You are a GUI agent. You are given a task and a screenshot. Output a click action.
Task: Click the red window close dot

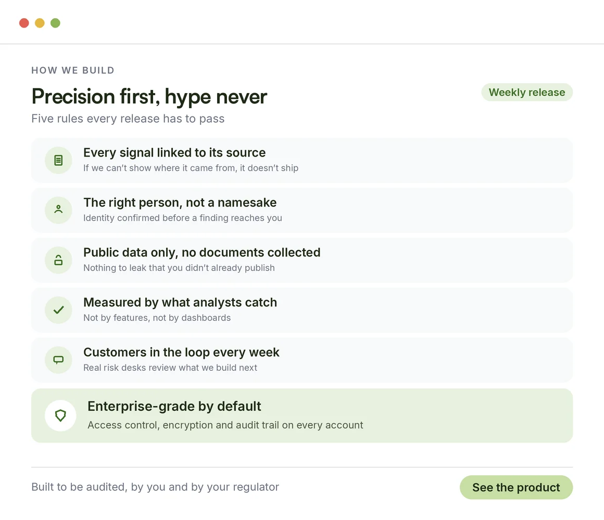[24, 23]
